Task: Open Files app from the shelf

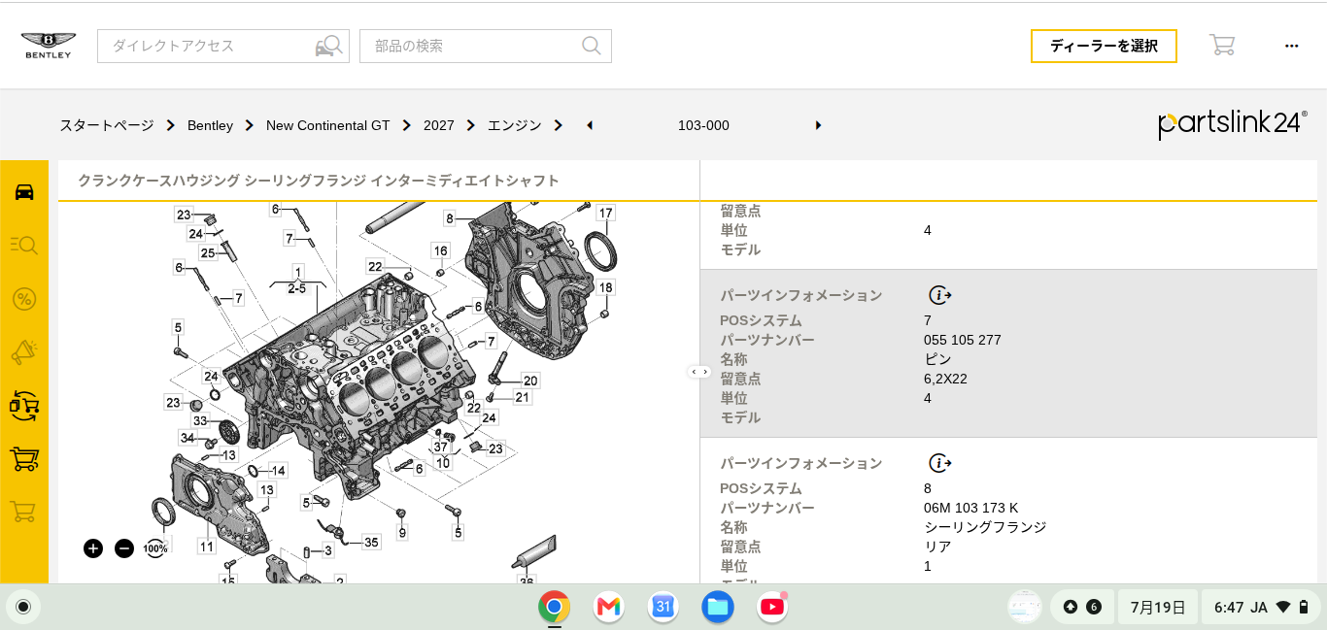Action: pos(717,608)
